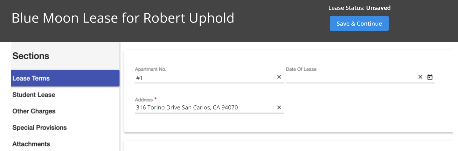Image resolution: width=458 pixels, height=151 pixels.
Task: Focus the Apartment No. input with #1
Action: point(204,77)
